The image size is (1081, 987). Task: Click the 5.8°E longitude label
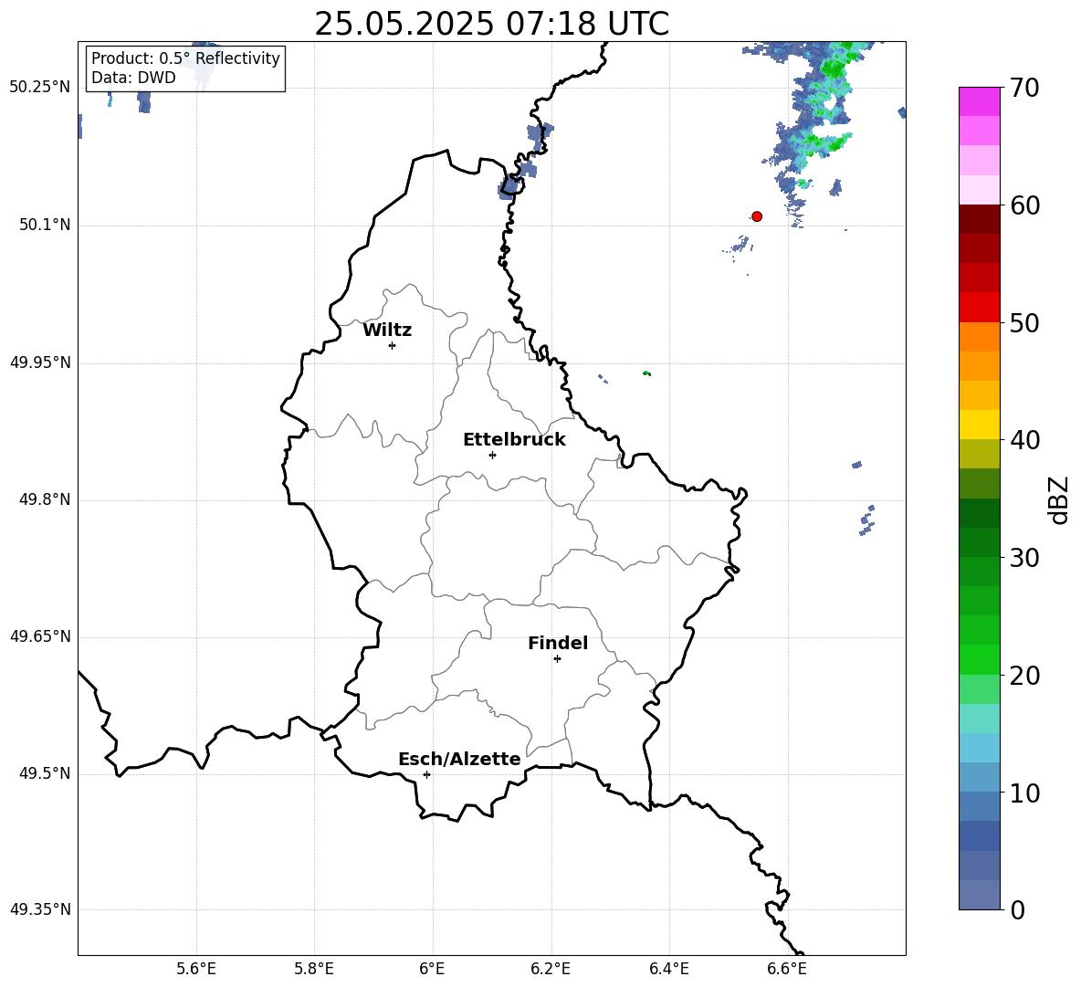coord(314,969)
